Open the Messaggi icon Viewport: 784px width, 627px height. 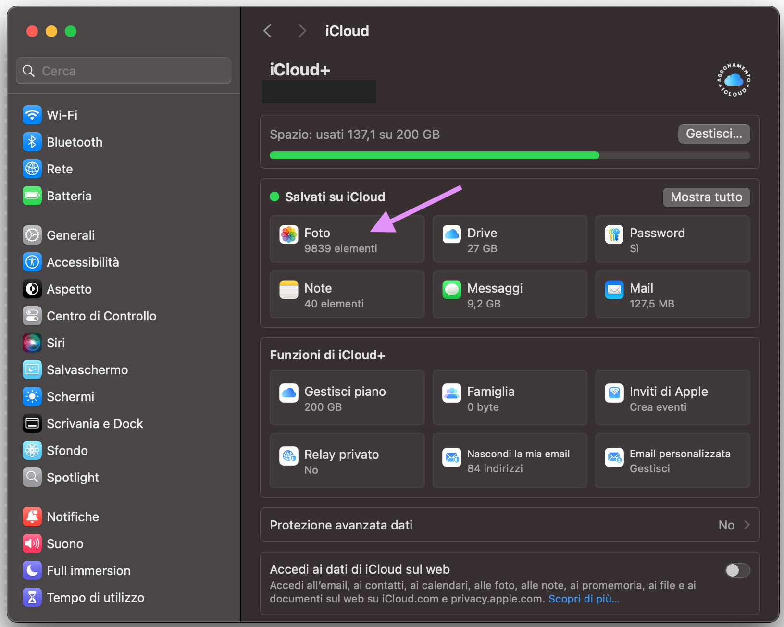pyautogui.click(x=451, y=289)
